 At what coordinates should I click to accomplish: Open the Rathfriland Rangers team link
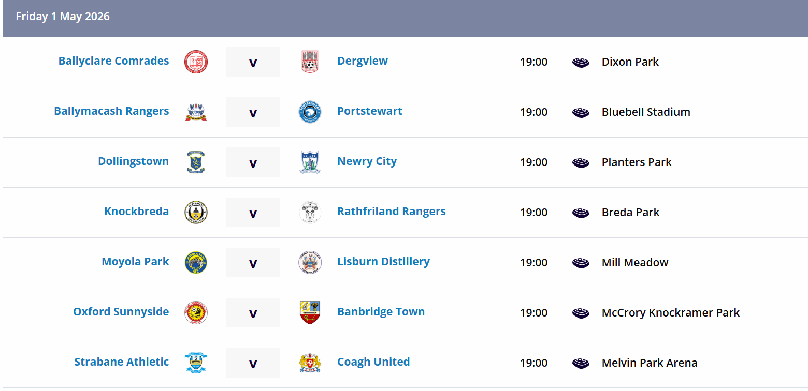coord(392,211)
